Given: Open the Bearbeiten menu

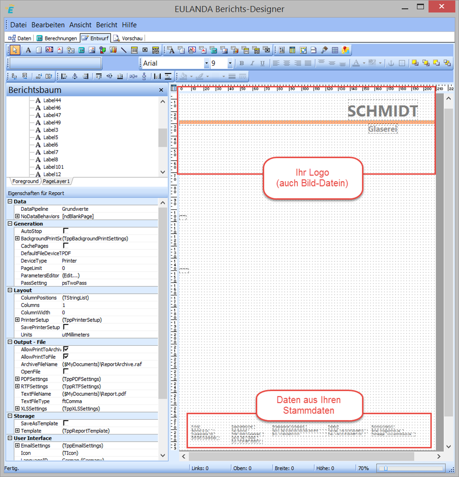Looking at the screenshot, I should click(x=48, y=25).
